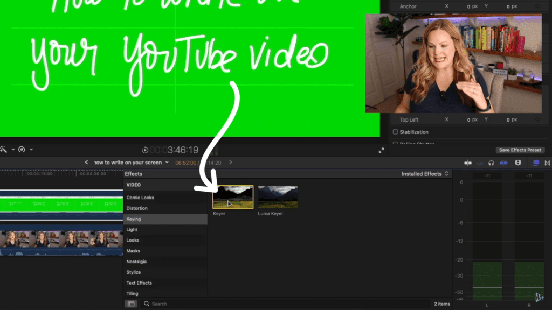Screen dimensions: 552x310
Task: Select the Distortion effects category
Action: point(165,208)
